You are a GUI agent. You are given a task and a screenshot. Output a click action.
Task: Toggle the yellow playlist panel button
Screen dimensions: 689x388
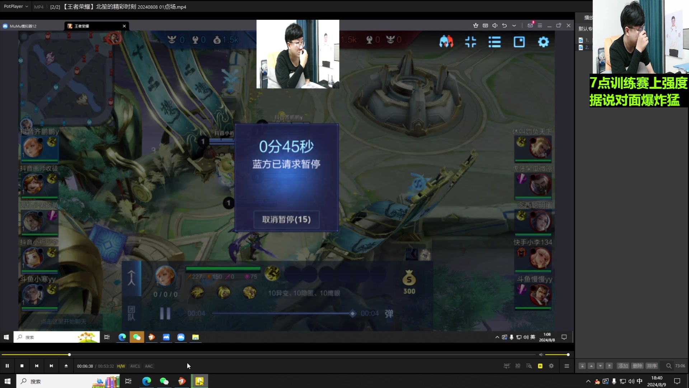click(x=540, y=366)
